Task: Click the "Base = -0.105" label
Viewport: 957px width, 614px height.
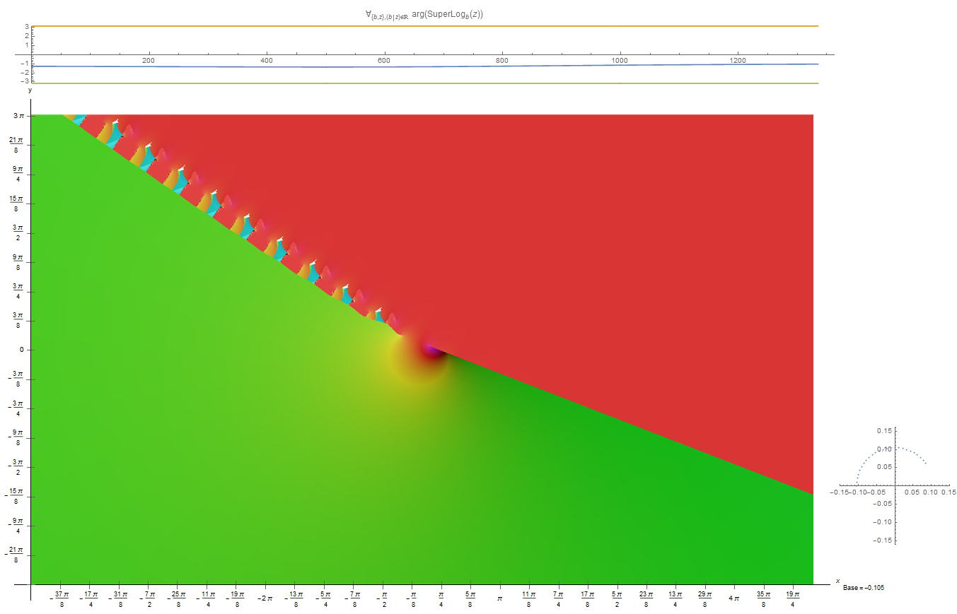Action: [864, 587]
